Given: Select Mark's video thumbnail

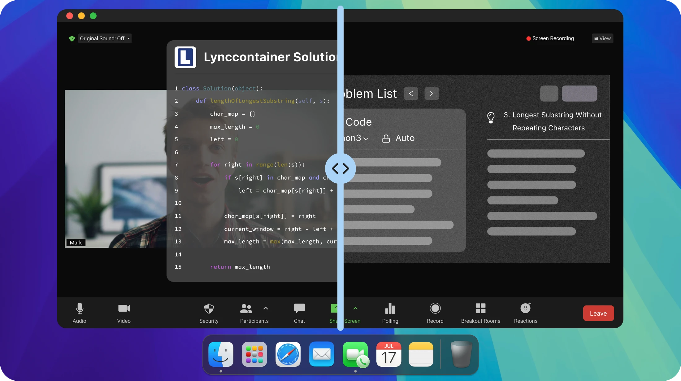Looking at the screenshot, I should coord(115,169).
